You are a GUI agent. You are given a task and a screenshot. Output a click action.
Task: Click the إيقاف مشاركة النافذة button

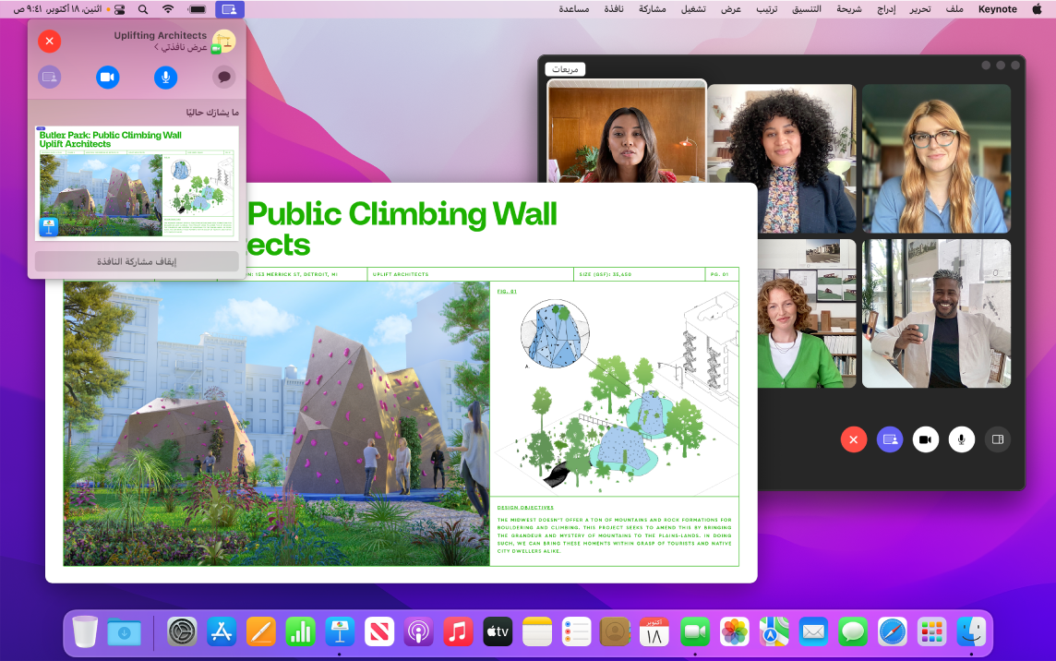point(136,260)
